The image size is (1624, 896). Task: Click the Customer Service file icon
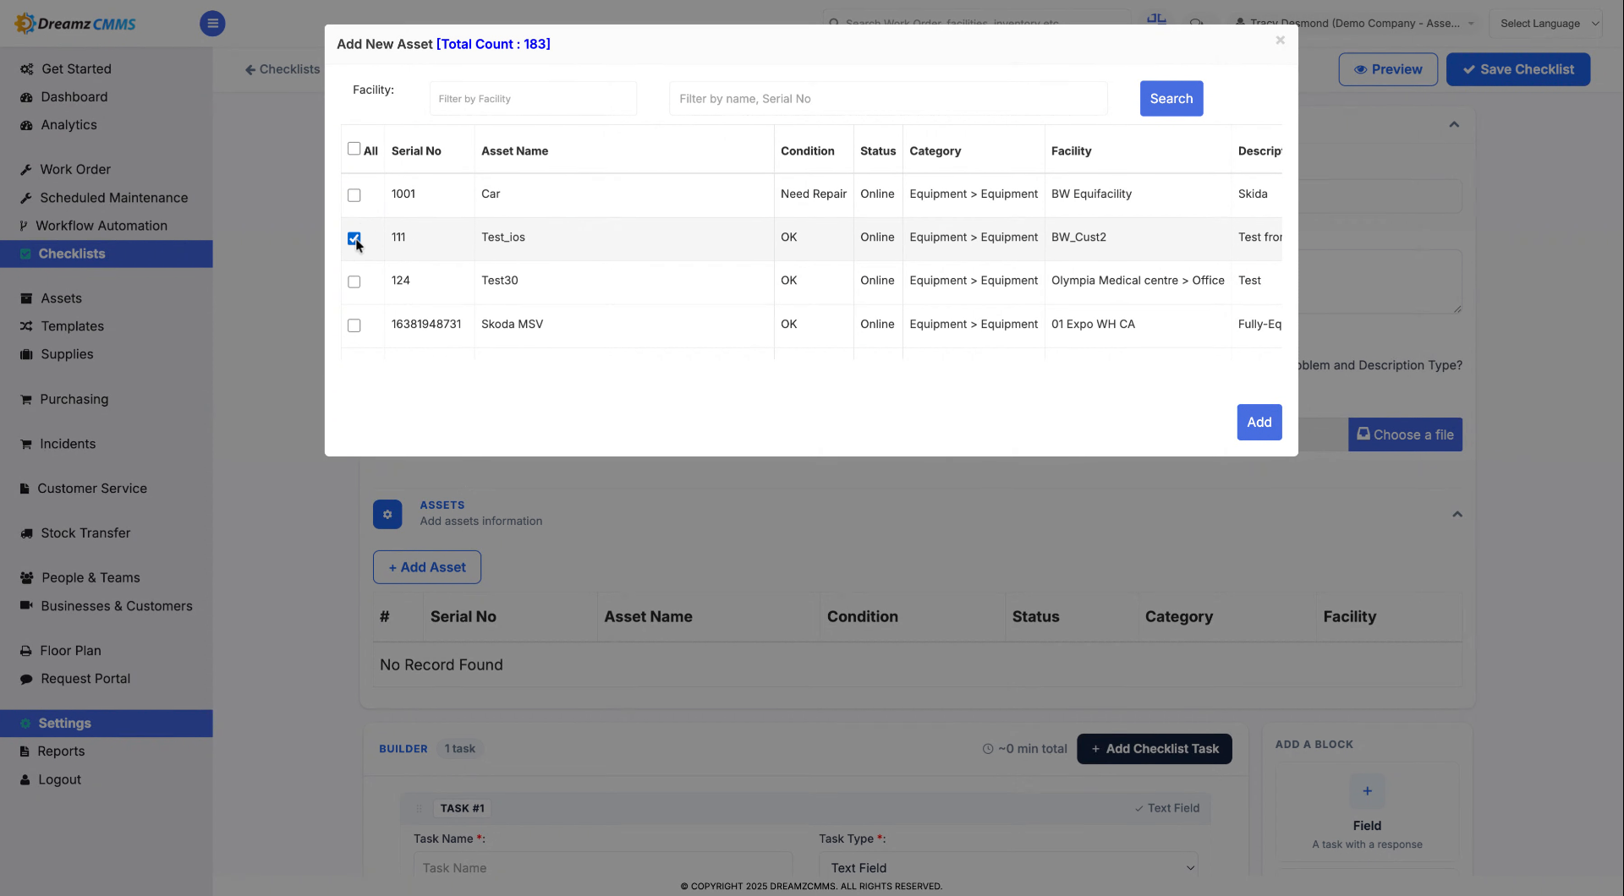tap(25, 489)
